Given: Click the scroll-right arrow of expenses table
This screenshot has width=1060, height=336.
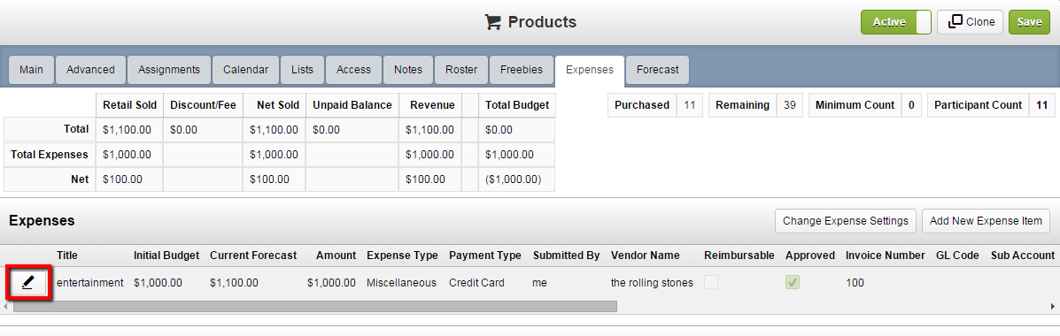Looking at the screenshot, I should point(1053,306).
